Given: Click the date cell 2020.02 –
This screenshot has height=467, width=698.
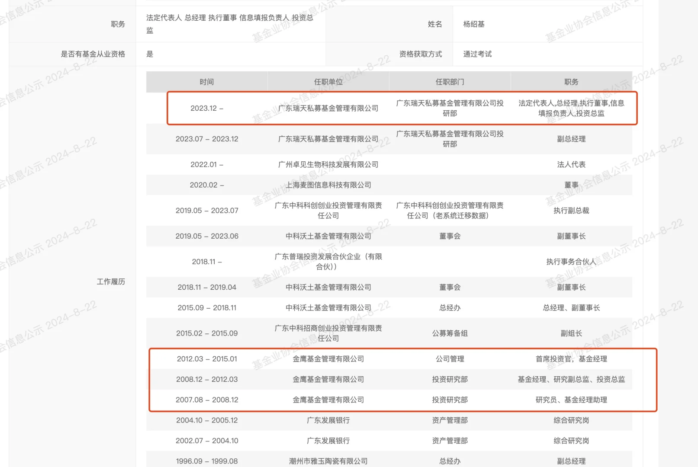Looking at the screenshot, I should 207,185.
